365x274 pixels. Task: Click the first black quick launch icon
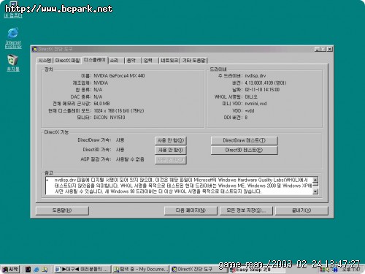pos(28,270)
